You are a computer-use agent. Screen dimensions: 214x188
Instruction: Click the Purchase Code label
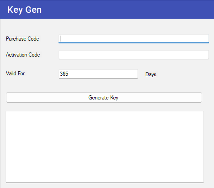[x=22, y=39]
